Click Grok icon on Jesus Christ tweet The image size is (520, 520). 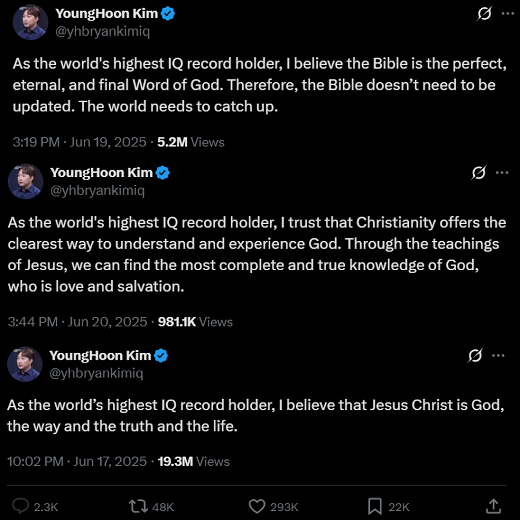[474, 356]
